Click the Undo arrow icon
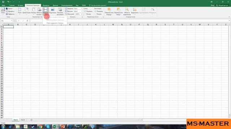 (x=8, y=2)
